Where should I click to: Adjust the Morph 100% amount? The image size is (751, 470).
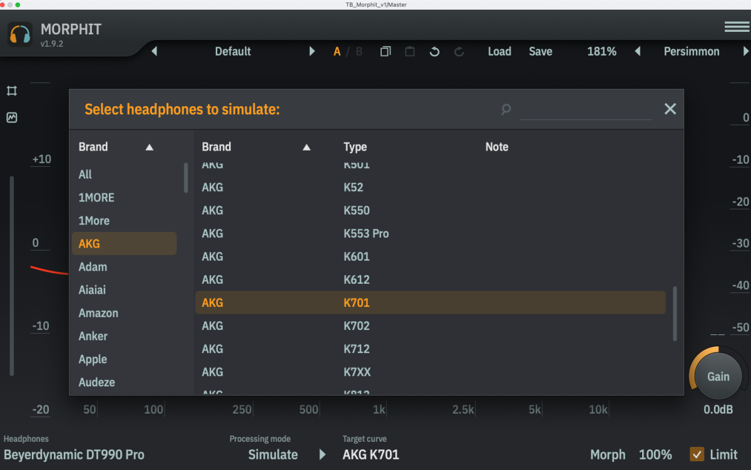pos(655,455)
